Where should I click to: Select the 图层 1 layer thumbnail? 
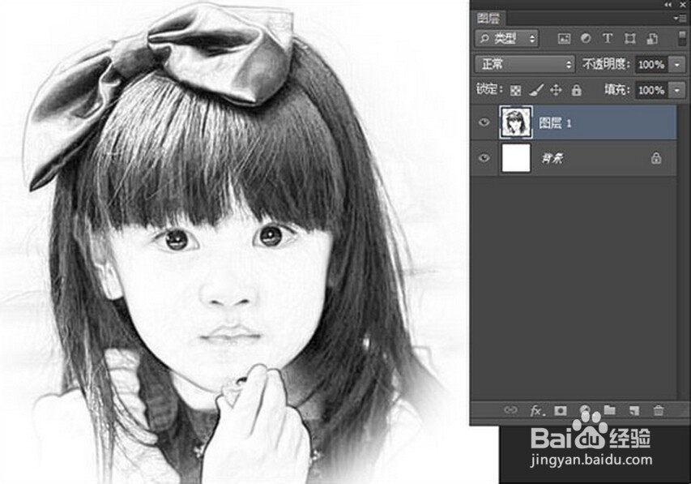click(x=516, y=122)
